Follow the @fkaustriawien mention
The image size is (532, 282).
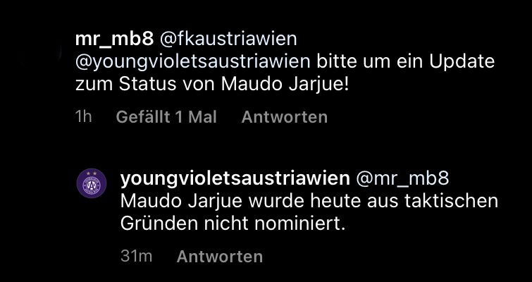tap(228, 39)
